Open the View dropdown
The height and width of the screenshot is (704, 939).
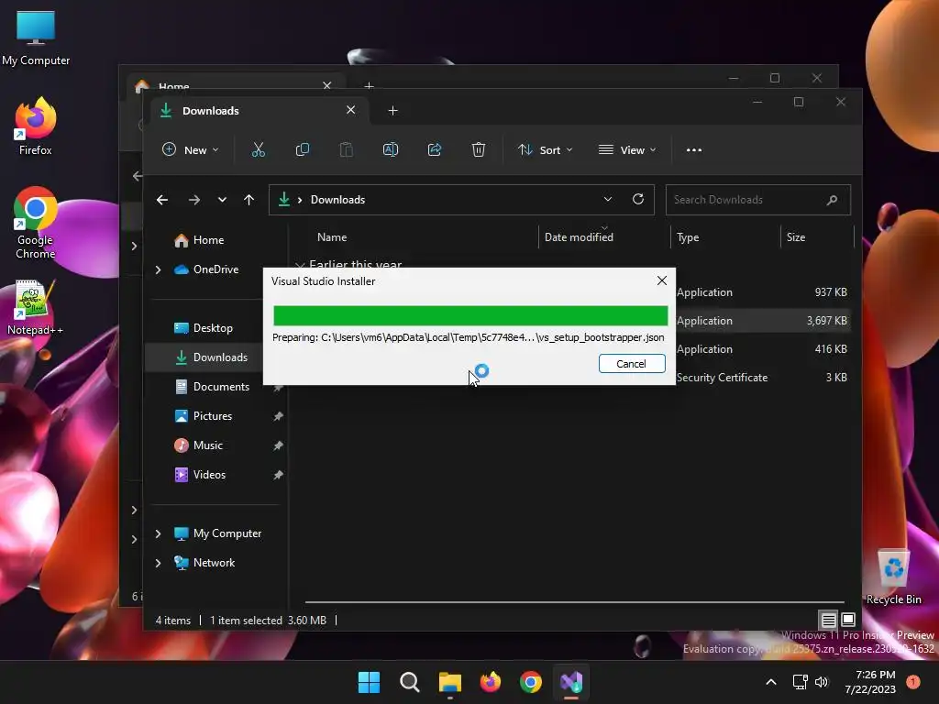(627, 149)
